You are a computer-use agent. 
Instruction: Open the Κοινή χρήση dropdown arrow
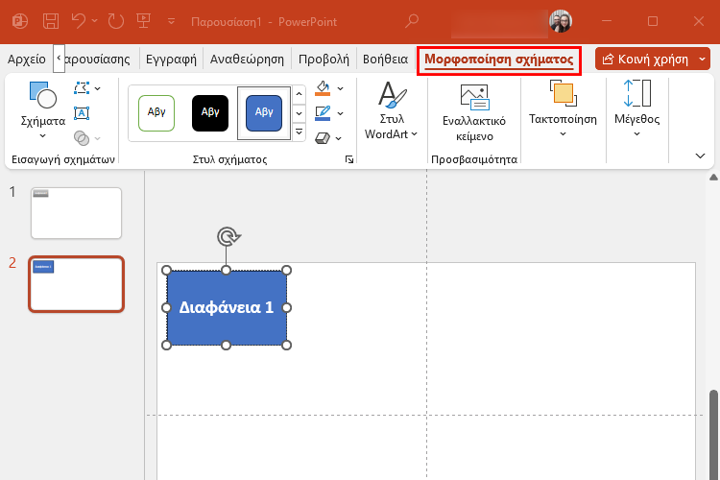(x=703, y=60)
